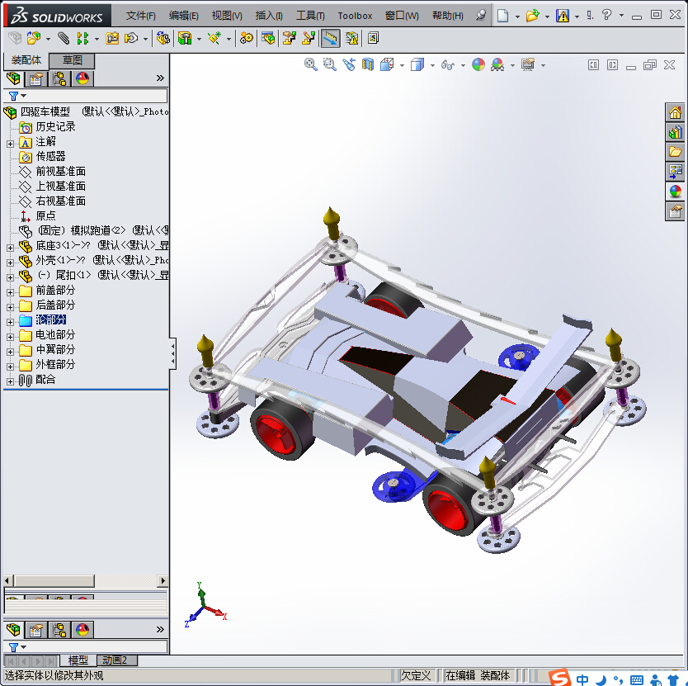Switch to the 动画2 bottom tab
688x686 pixels.
tap(115, 660)
